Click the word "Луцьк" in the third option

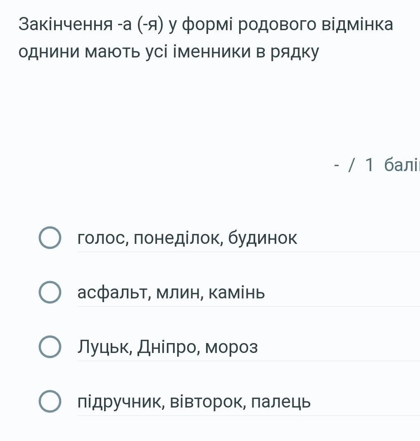click(104, 347)
